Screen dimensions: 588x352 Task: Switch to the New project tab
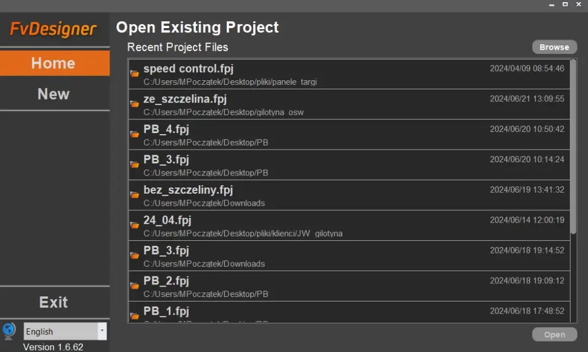pos(54,94)
